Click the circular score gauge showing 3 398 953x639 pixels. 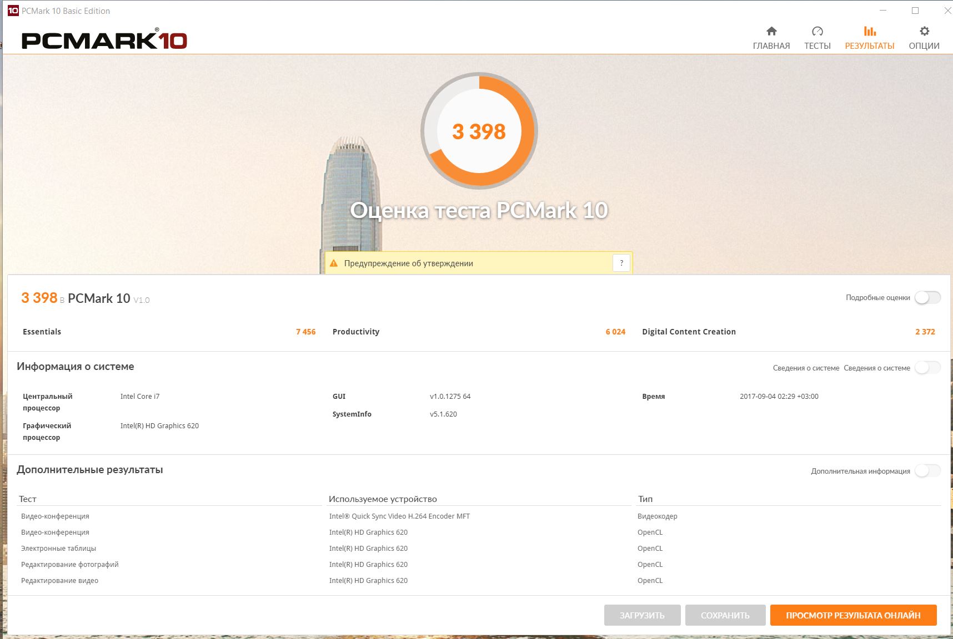coord(479,131)
